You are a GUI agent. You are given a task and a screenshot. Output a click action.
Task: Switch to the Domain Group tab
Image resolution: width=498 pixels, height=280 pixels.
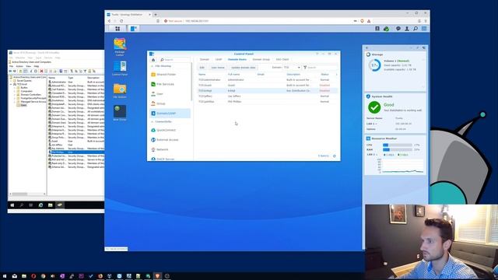[261, 59]
